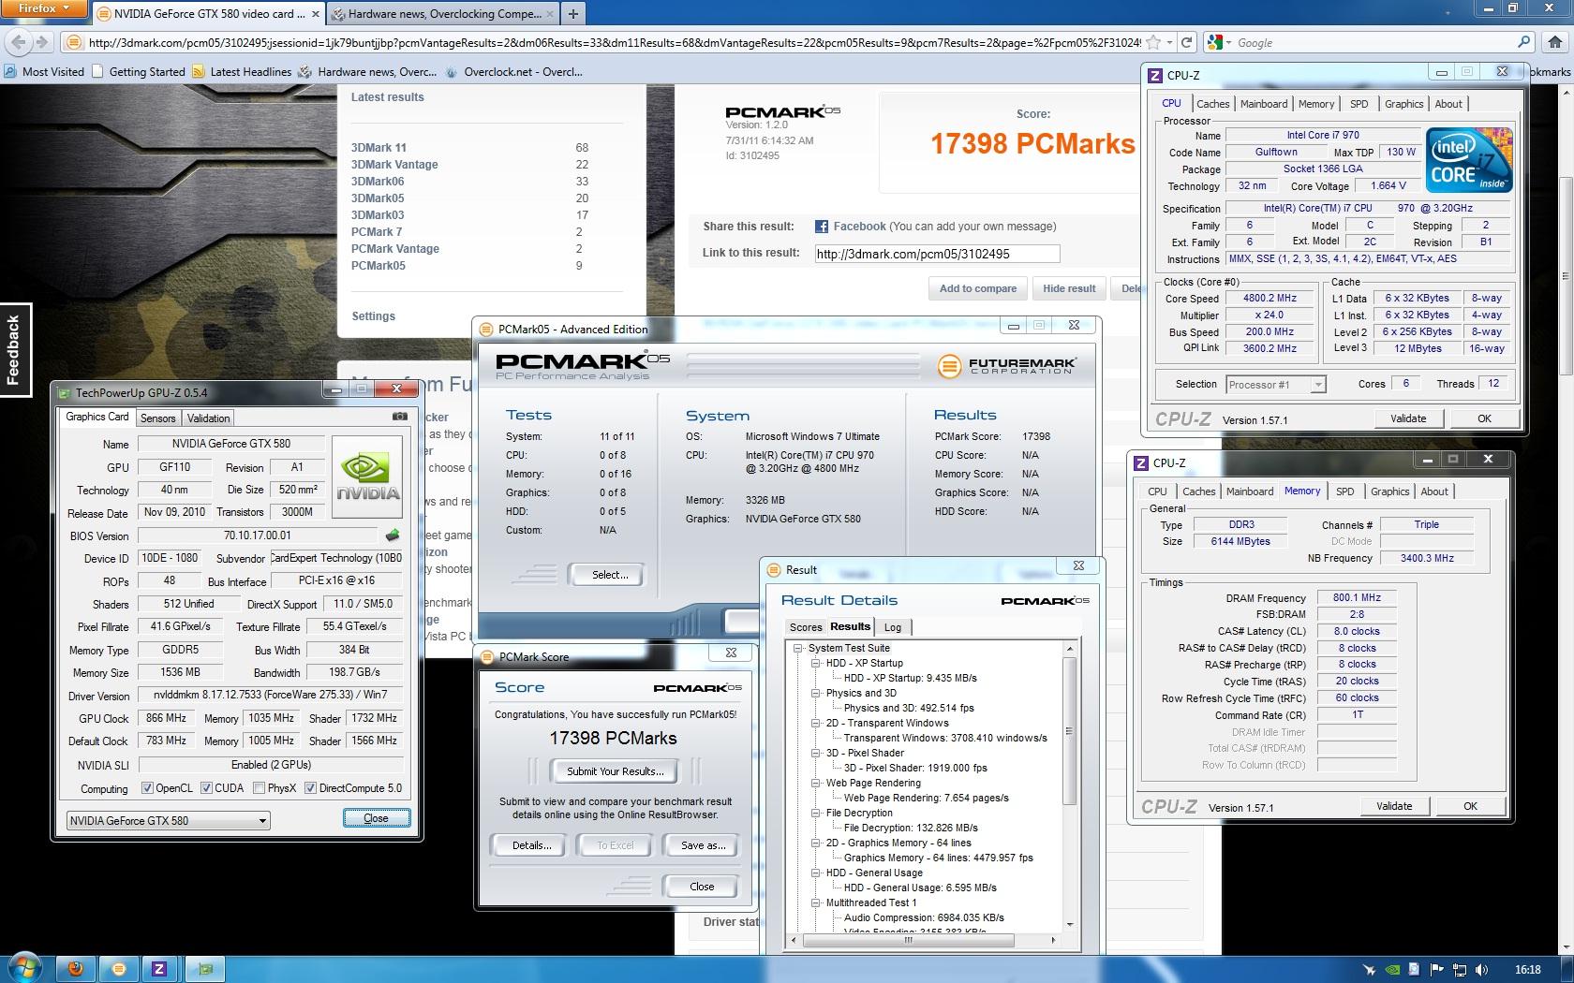The image size is (1574, 983).
Task: Click Firefox back arrow button
Action: tap(18, 42)
